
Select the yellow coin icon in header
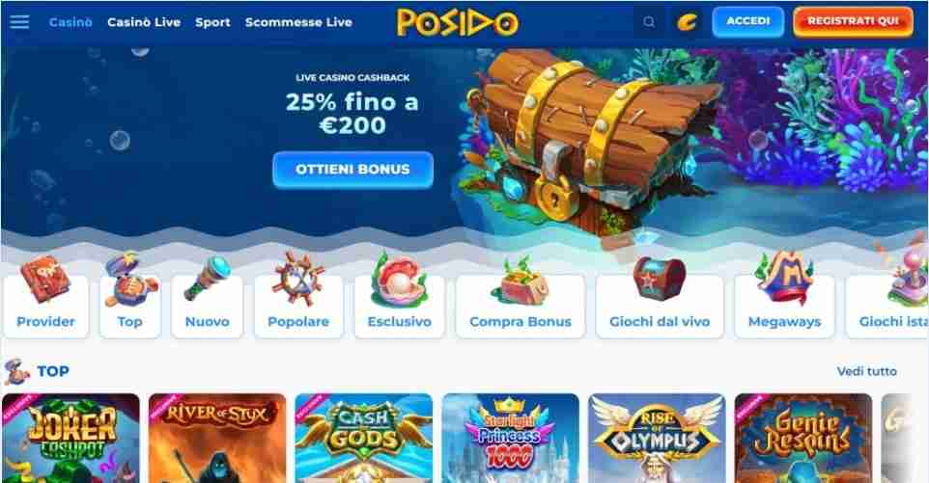[688, 22]
